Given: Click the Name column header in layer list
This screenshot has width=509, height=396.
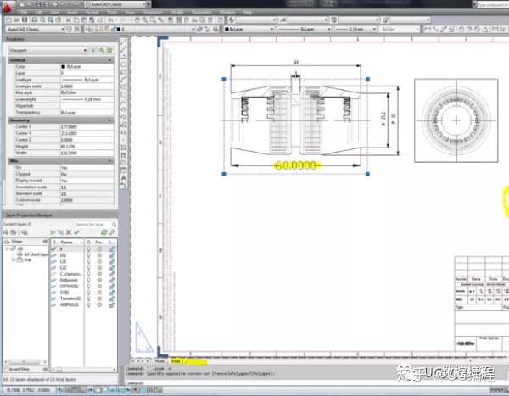Looking at the screenshot, I should (66, 243).
